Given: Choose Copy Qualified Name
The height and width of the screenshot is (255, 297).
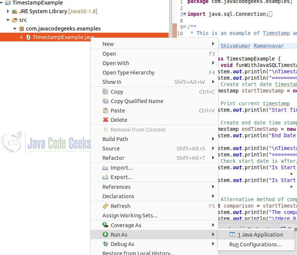Looking at the screenshot, I should 155,101.
